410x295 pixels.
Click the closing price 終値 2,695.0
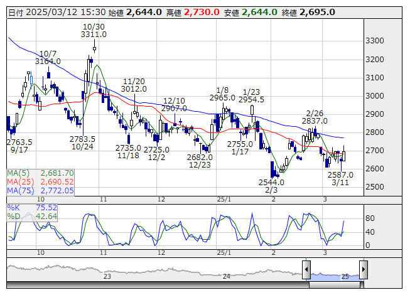point(308,13)
